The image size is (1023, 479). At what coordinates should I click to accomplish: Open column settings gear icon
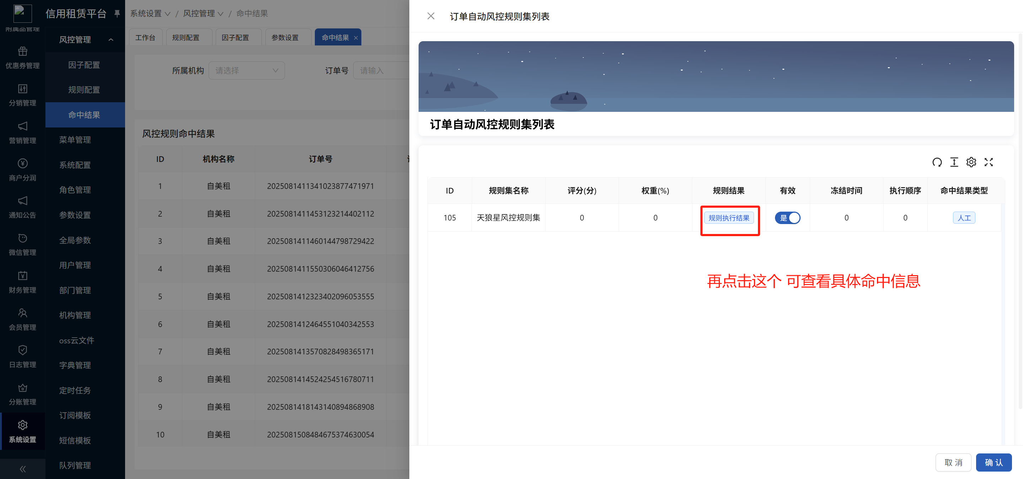[x=971, y=162]
